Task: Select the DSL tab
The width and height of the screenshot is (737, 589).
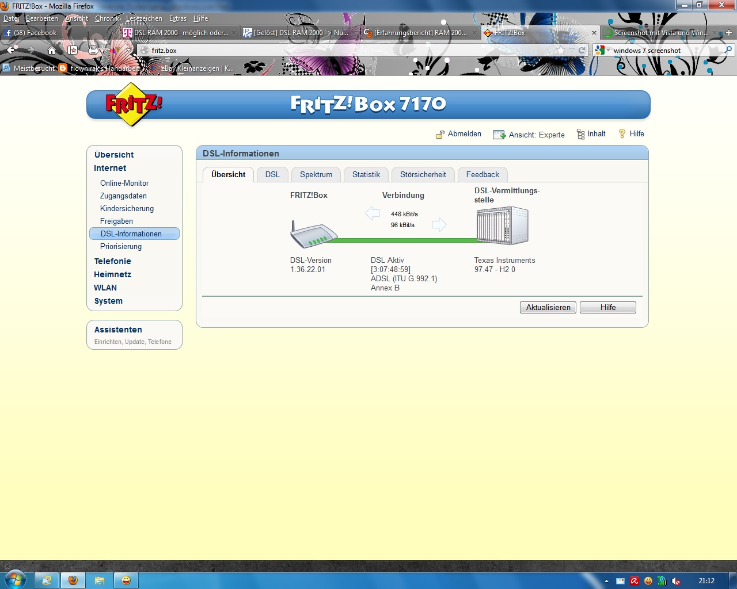Action: coord(272,174)
